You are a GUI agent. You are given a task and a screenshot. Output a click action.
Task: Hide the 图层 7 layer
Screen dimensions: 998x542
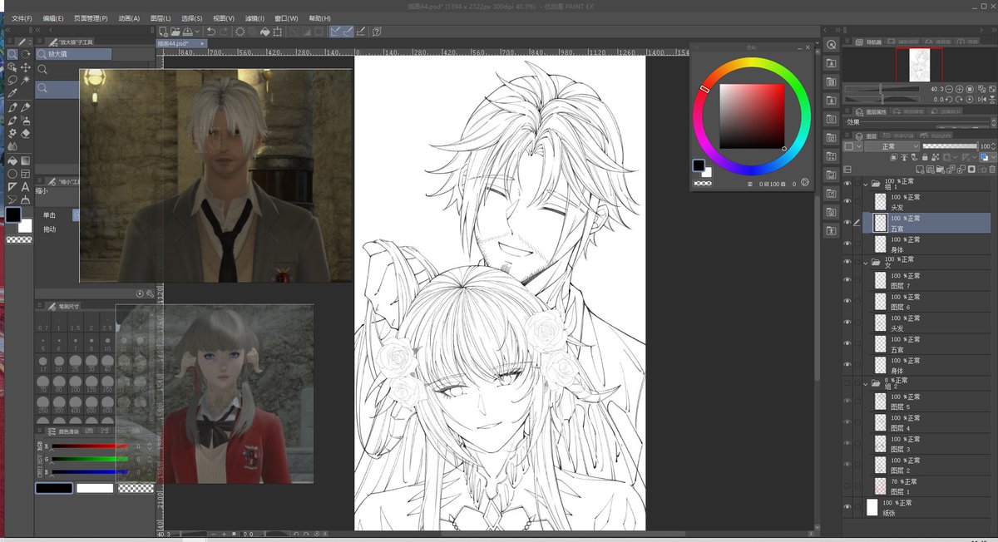point(847,280)
